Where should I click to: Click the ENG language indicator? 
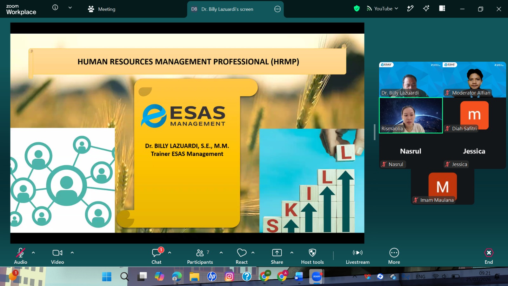tap(420, 277)
